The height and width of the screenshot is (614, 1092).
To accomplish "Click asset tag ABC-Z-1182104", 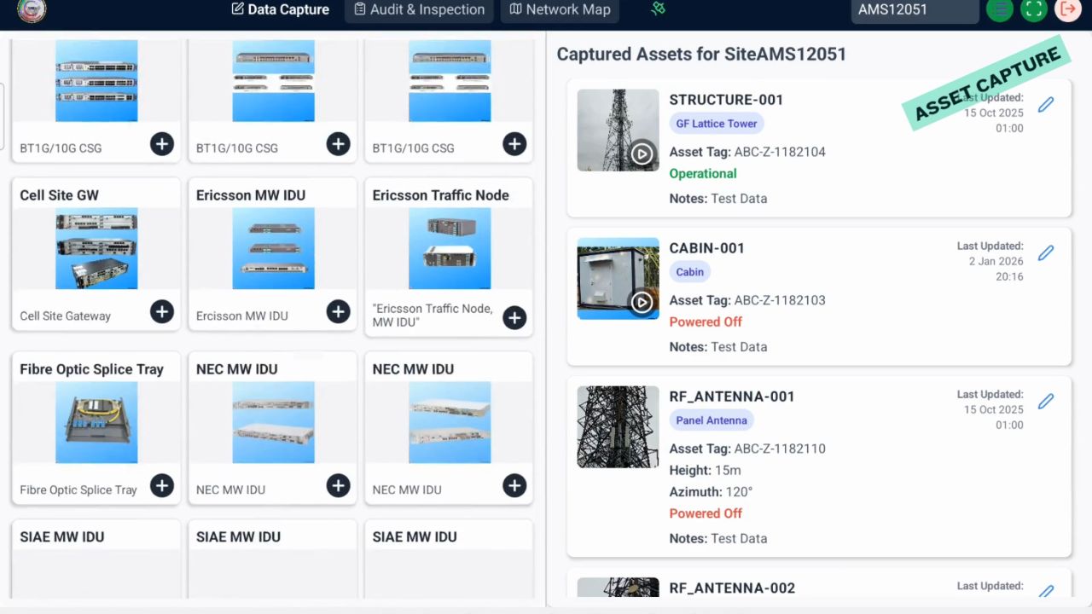I will click(780, 152).
